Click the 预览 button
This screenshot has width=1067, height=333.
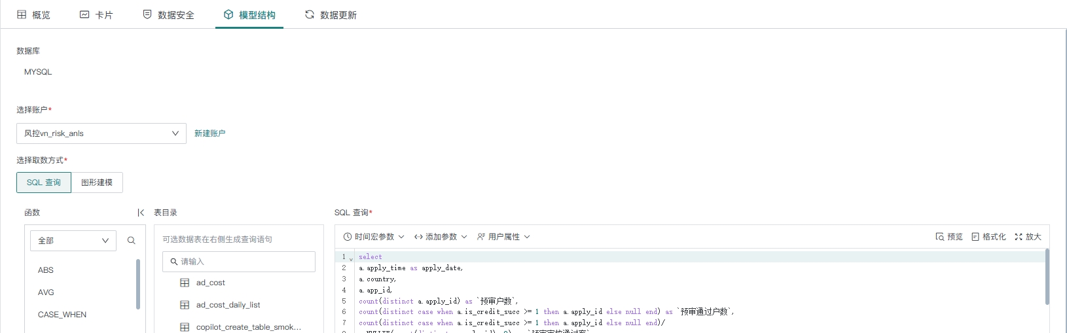coord(949,237)
